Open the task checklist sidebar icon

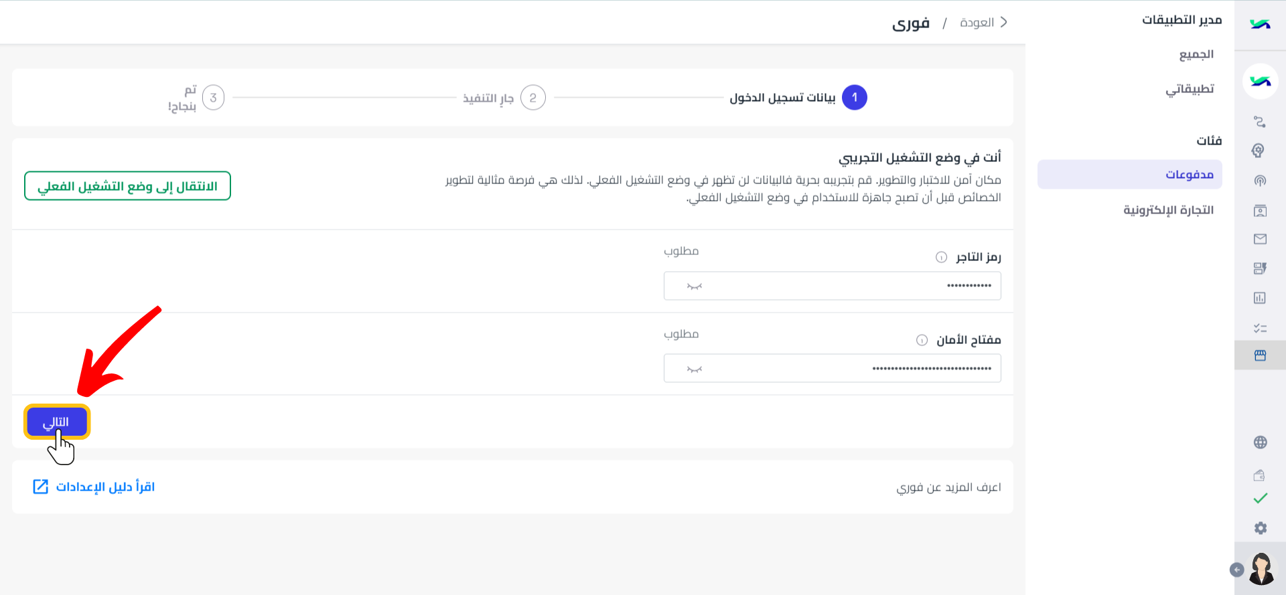pyautogui.click(x=1260, y=328)
